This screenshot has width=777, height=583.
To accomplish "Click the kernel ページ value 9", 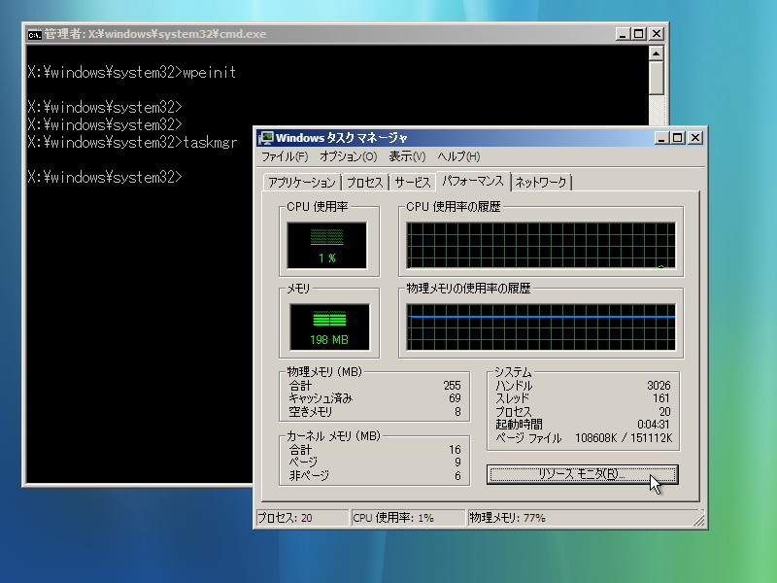I will pos(457,463).
